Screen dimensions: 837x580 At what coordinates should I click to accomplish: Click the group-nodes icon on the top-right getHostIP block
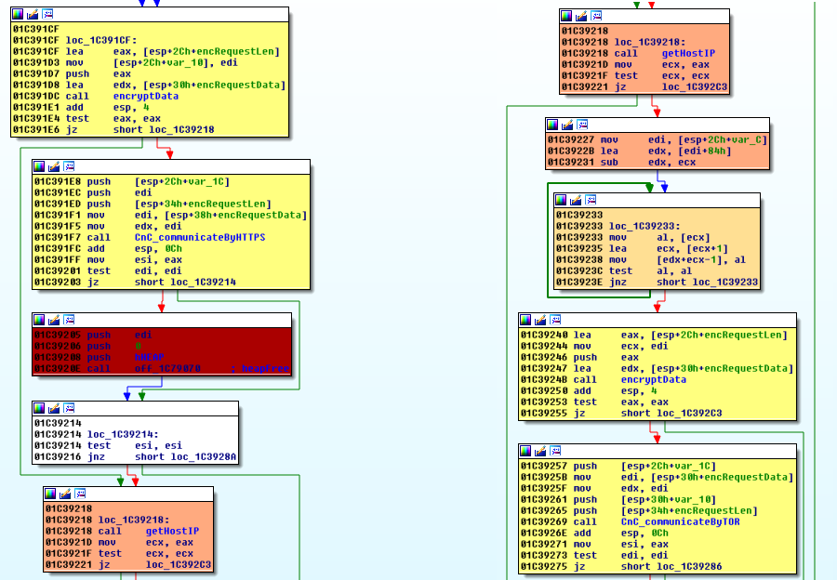[x=596, y=16]
